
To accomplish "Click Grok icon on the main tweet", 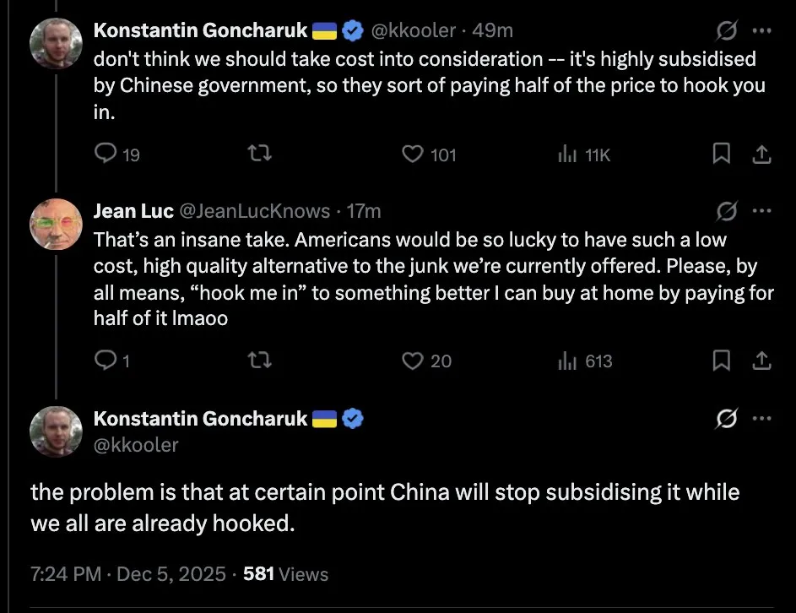I will [x=724, y=418].
